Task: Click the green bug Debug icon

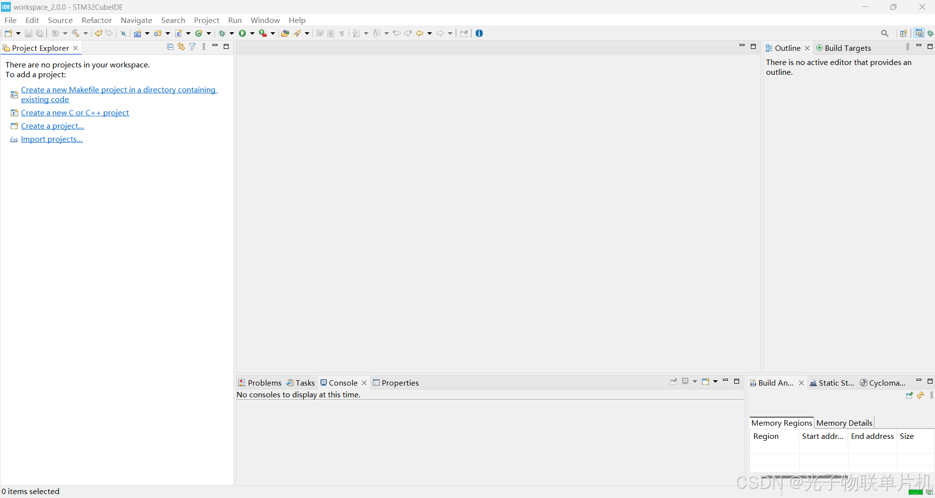Action: (222, 33)
